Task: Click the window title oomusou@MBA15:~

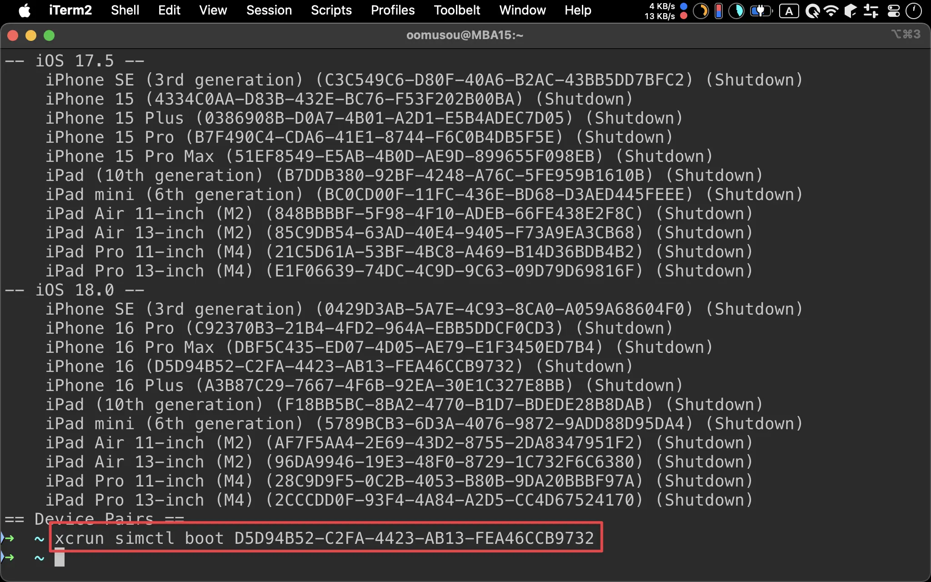Action: pyautogui.click(x=465, y=35)
